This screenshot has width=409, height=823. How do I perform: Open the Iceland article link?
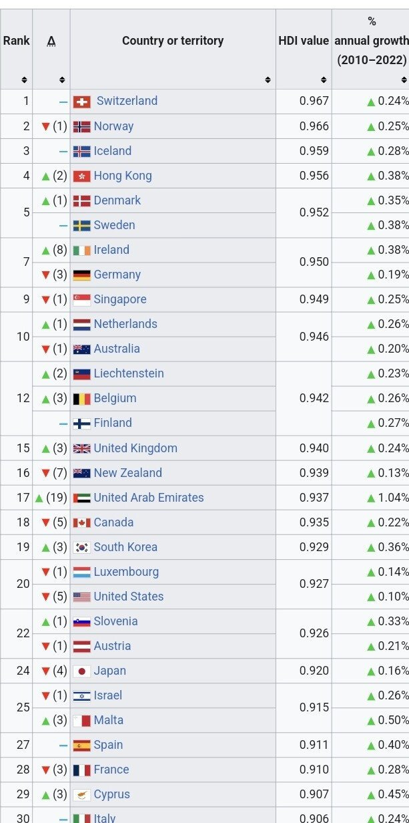click(112, 151)
